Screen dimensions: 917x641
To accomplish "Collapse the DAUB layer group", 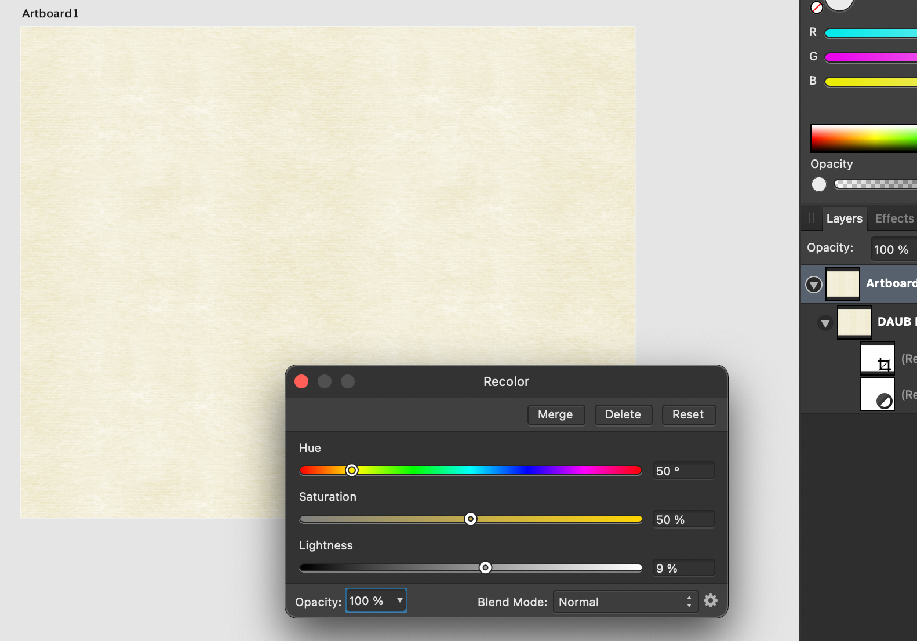I will coord(825,323).
